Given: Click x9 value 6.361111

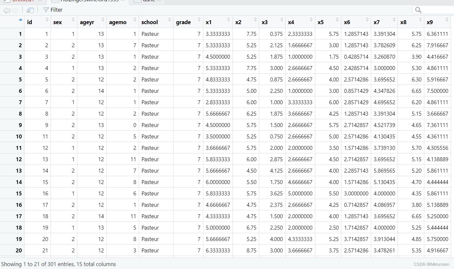Looking at the screenshot, I should (437, 34).
